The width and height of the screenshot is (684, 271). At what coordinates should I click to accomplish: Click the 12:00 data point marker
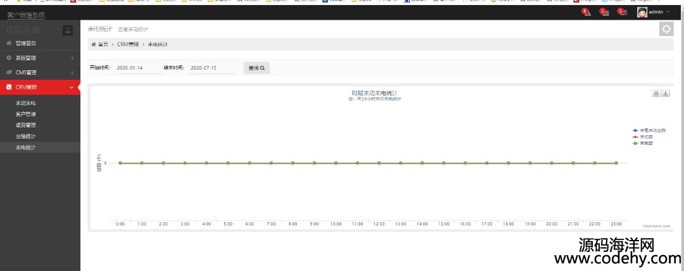tap(379, 163)
